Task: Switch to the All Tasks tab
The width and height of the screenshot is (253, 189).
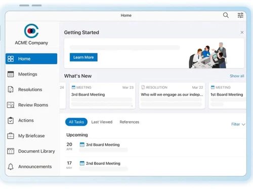Action: 76,122
